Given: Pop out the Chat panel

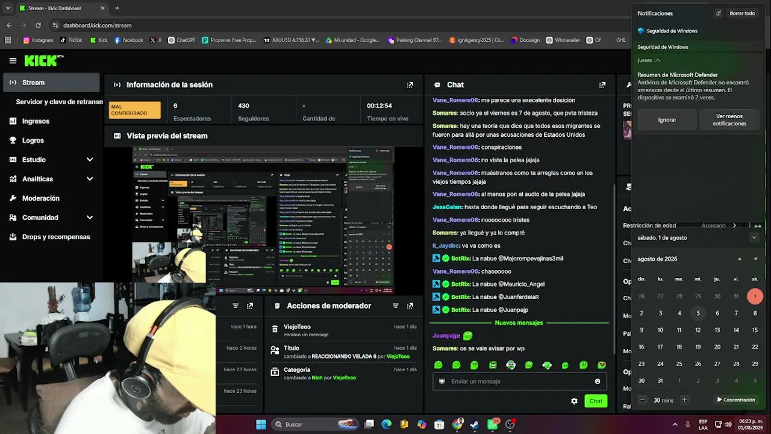Looking at the screenshot, I should pos(602,85).
